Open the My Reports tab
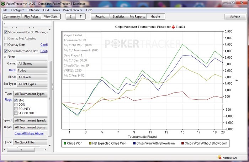Viewport: 249px width, 162px height. (x=137, y=16)
